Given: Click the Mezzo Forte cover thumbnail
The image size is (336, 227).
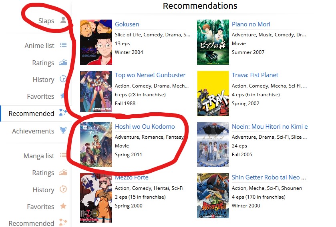Looking at the screenshot, I should (96, 198).
